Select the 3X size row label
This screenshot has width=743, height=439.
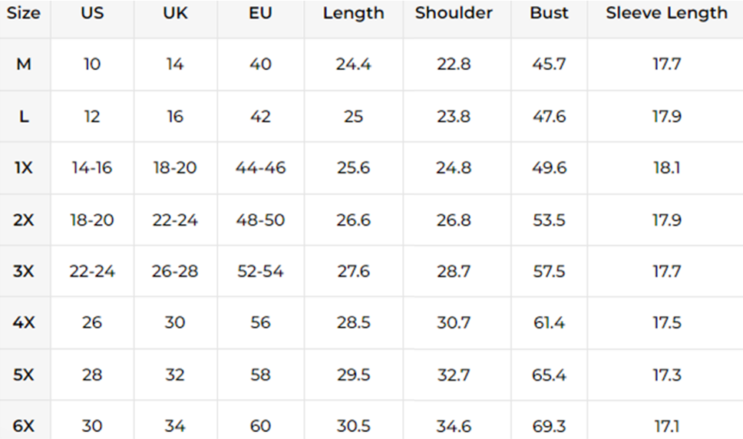click(24, 272)
